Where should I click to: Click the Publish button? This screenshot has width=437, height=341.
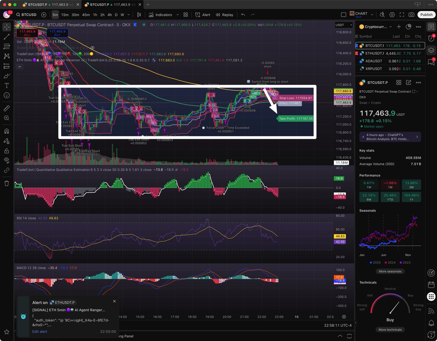[426, 15]
